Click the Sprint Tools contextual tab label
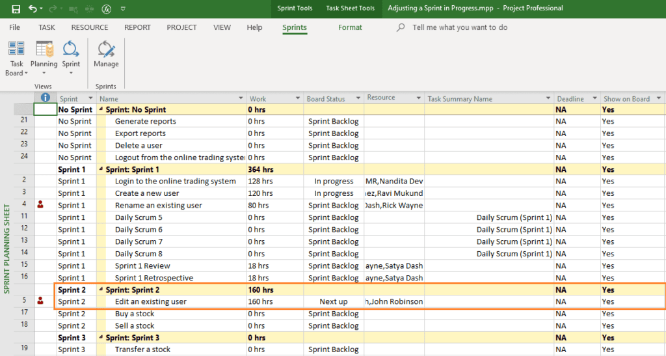Viewport: 666px width, 356px height. point(295,8)
